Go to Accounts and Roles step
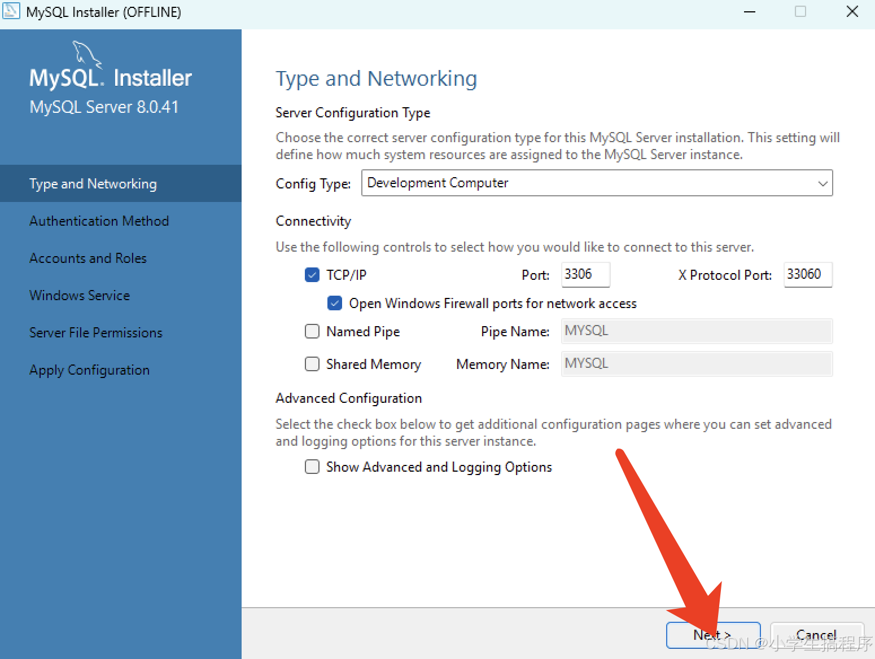The height and width of the screenshot is (659, 875). point(88,258)
